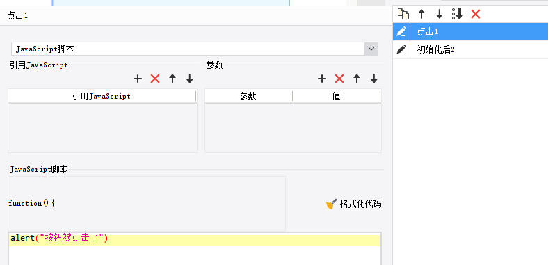Add a new 引用JavaScript entry with the plus icon
The width and height of the screenshot is (548, 265).
138,79
